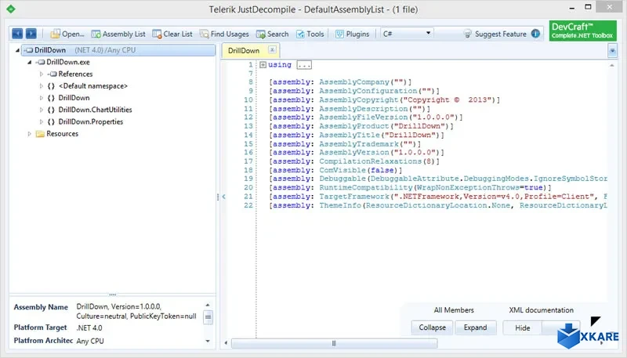The width and height of the screenshot is (627, 358).
Task: Switch to the DrillDown code tab
Action: coord(244,51)
